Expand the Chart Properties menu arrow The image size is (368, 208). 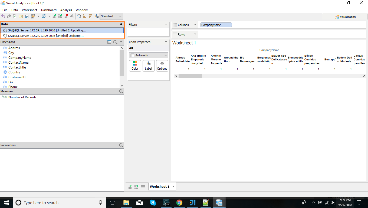click(166, 42)
